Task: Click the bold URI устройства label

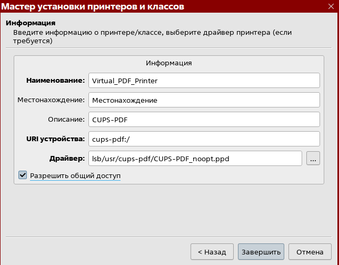Action: (x=56, y=139)
